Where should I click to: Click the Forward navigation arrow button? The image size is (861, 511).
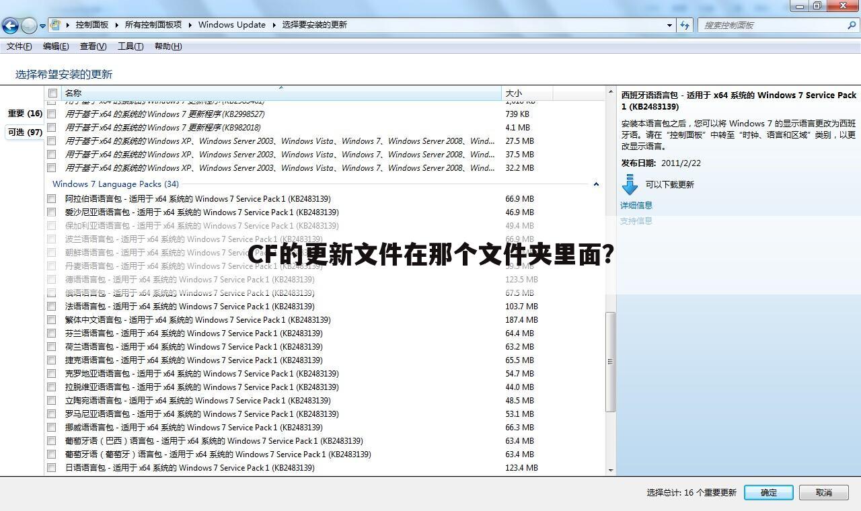click(x=29, y=26)
